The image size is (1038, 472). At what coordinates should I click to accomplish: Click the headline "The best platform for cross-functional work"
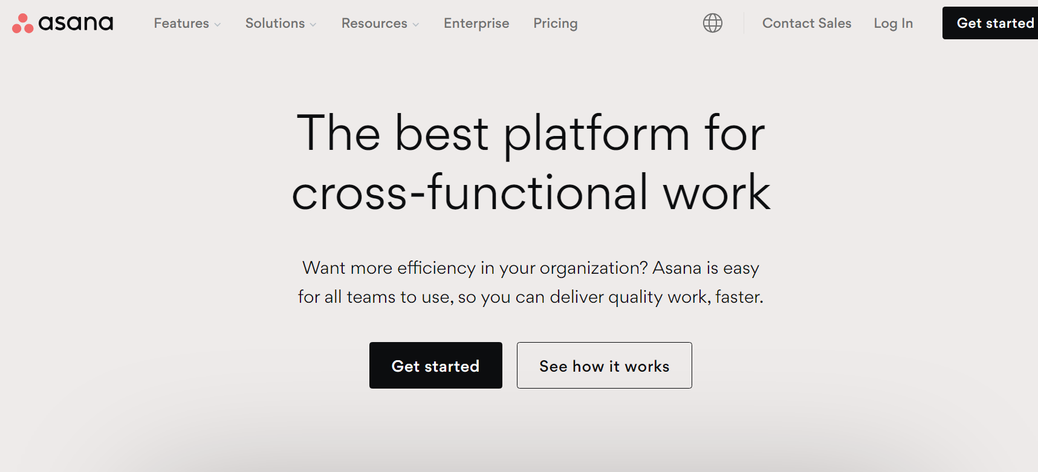point(531,162)
